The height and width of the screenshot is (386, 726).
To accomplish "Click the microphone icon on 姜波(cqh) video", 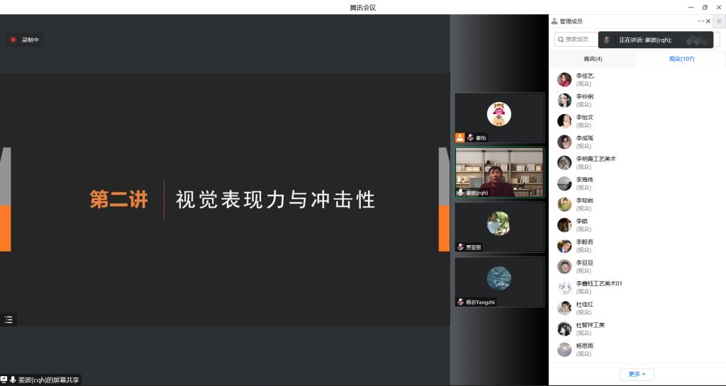I will click(x=460, y=193).
